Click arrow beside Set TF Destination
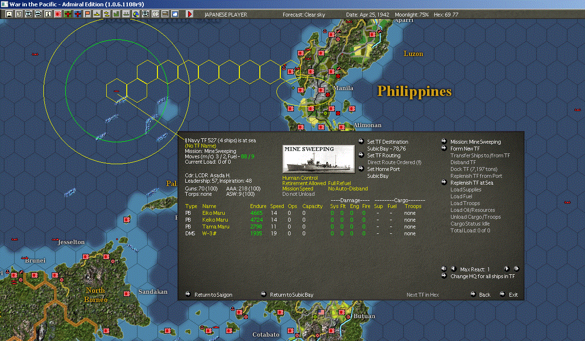 coord(361,142)
